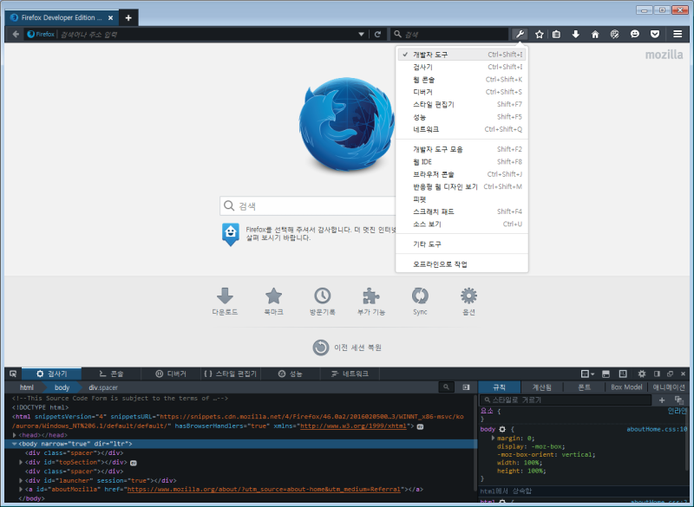Open devtools in separate window
The height and width of the screenshot is (507, 694).
[670, 374]
